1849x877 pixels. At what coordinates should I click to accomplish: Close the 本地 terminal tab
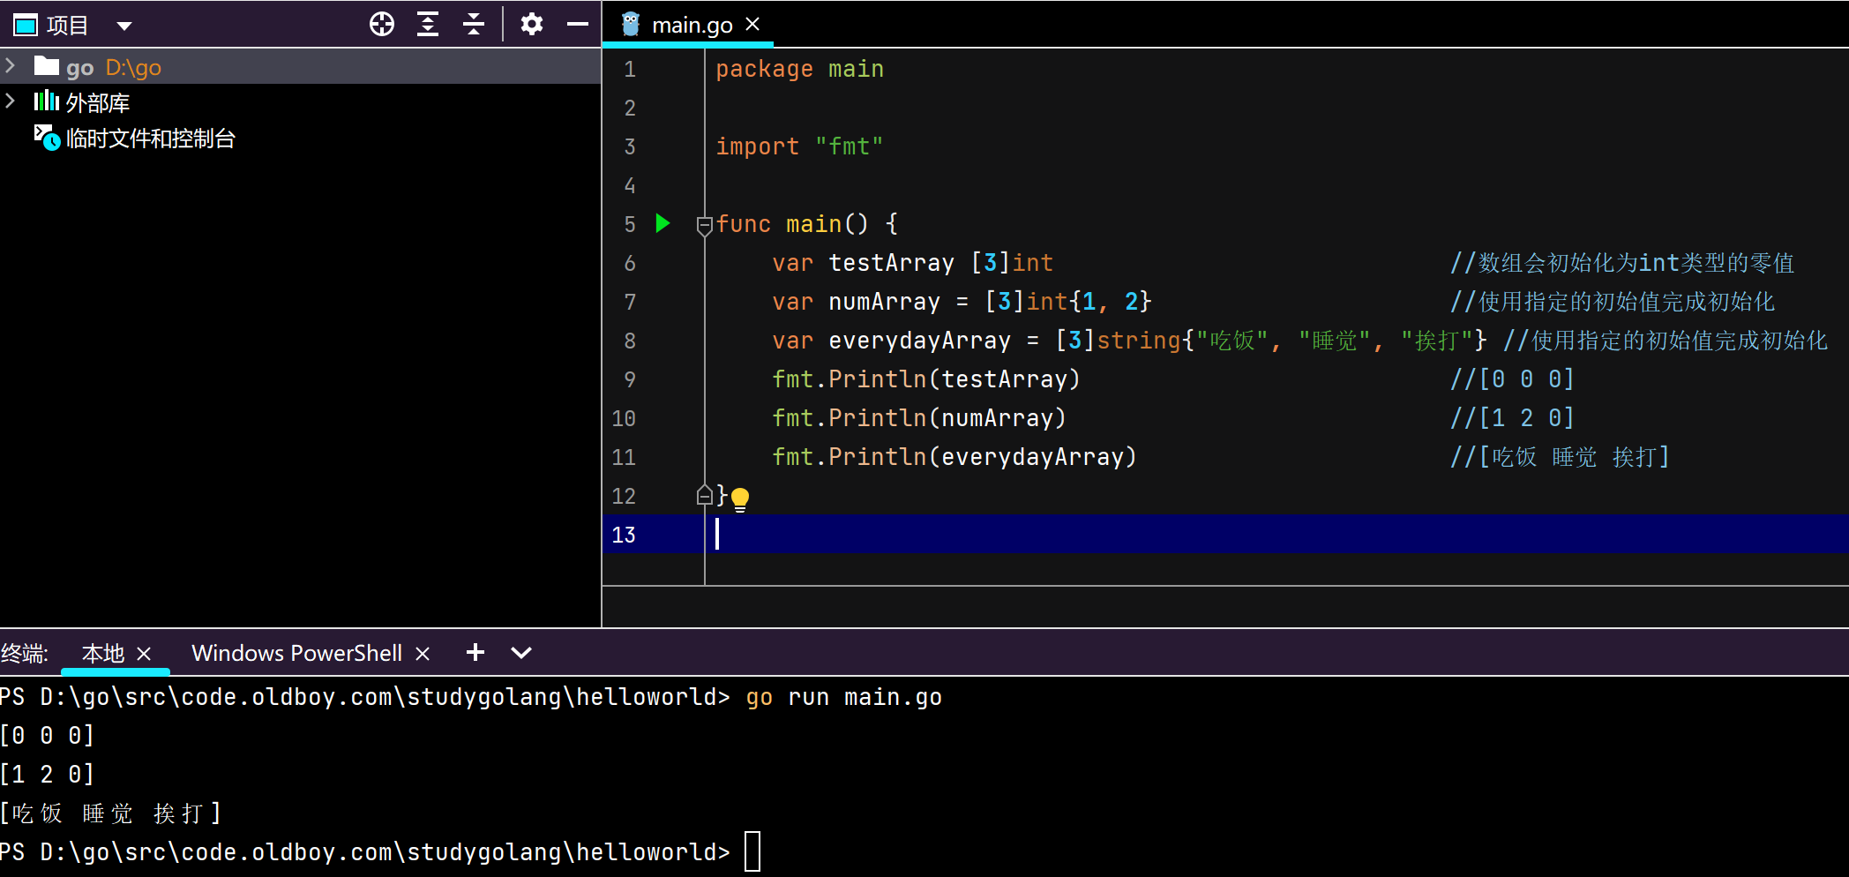coord(144,654)
